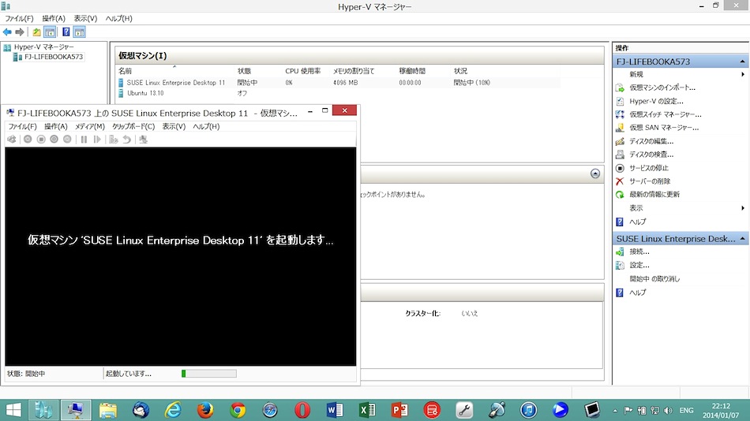Select Ubuntu 13.10 virtual machine row
This screenshot has height=421, width=750.
point(339,93)
